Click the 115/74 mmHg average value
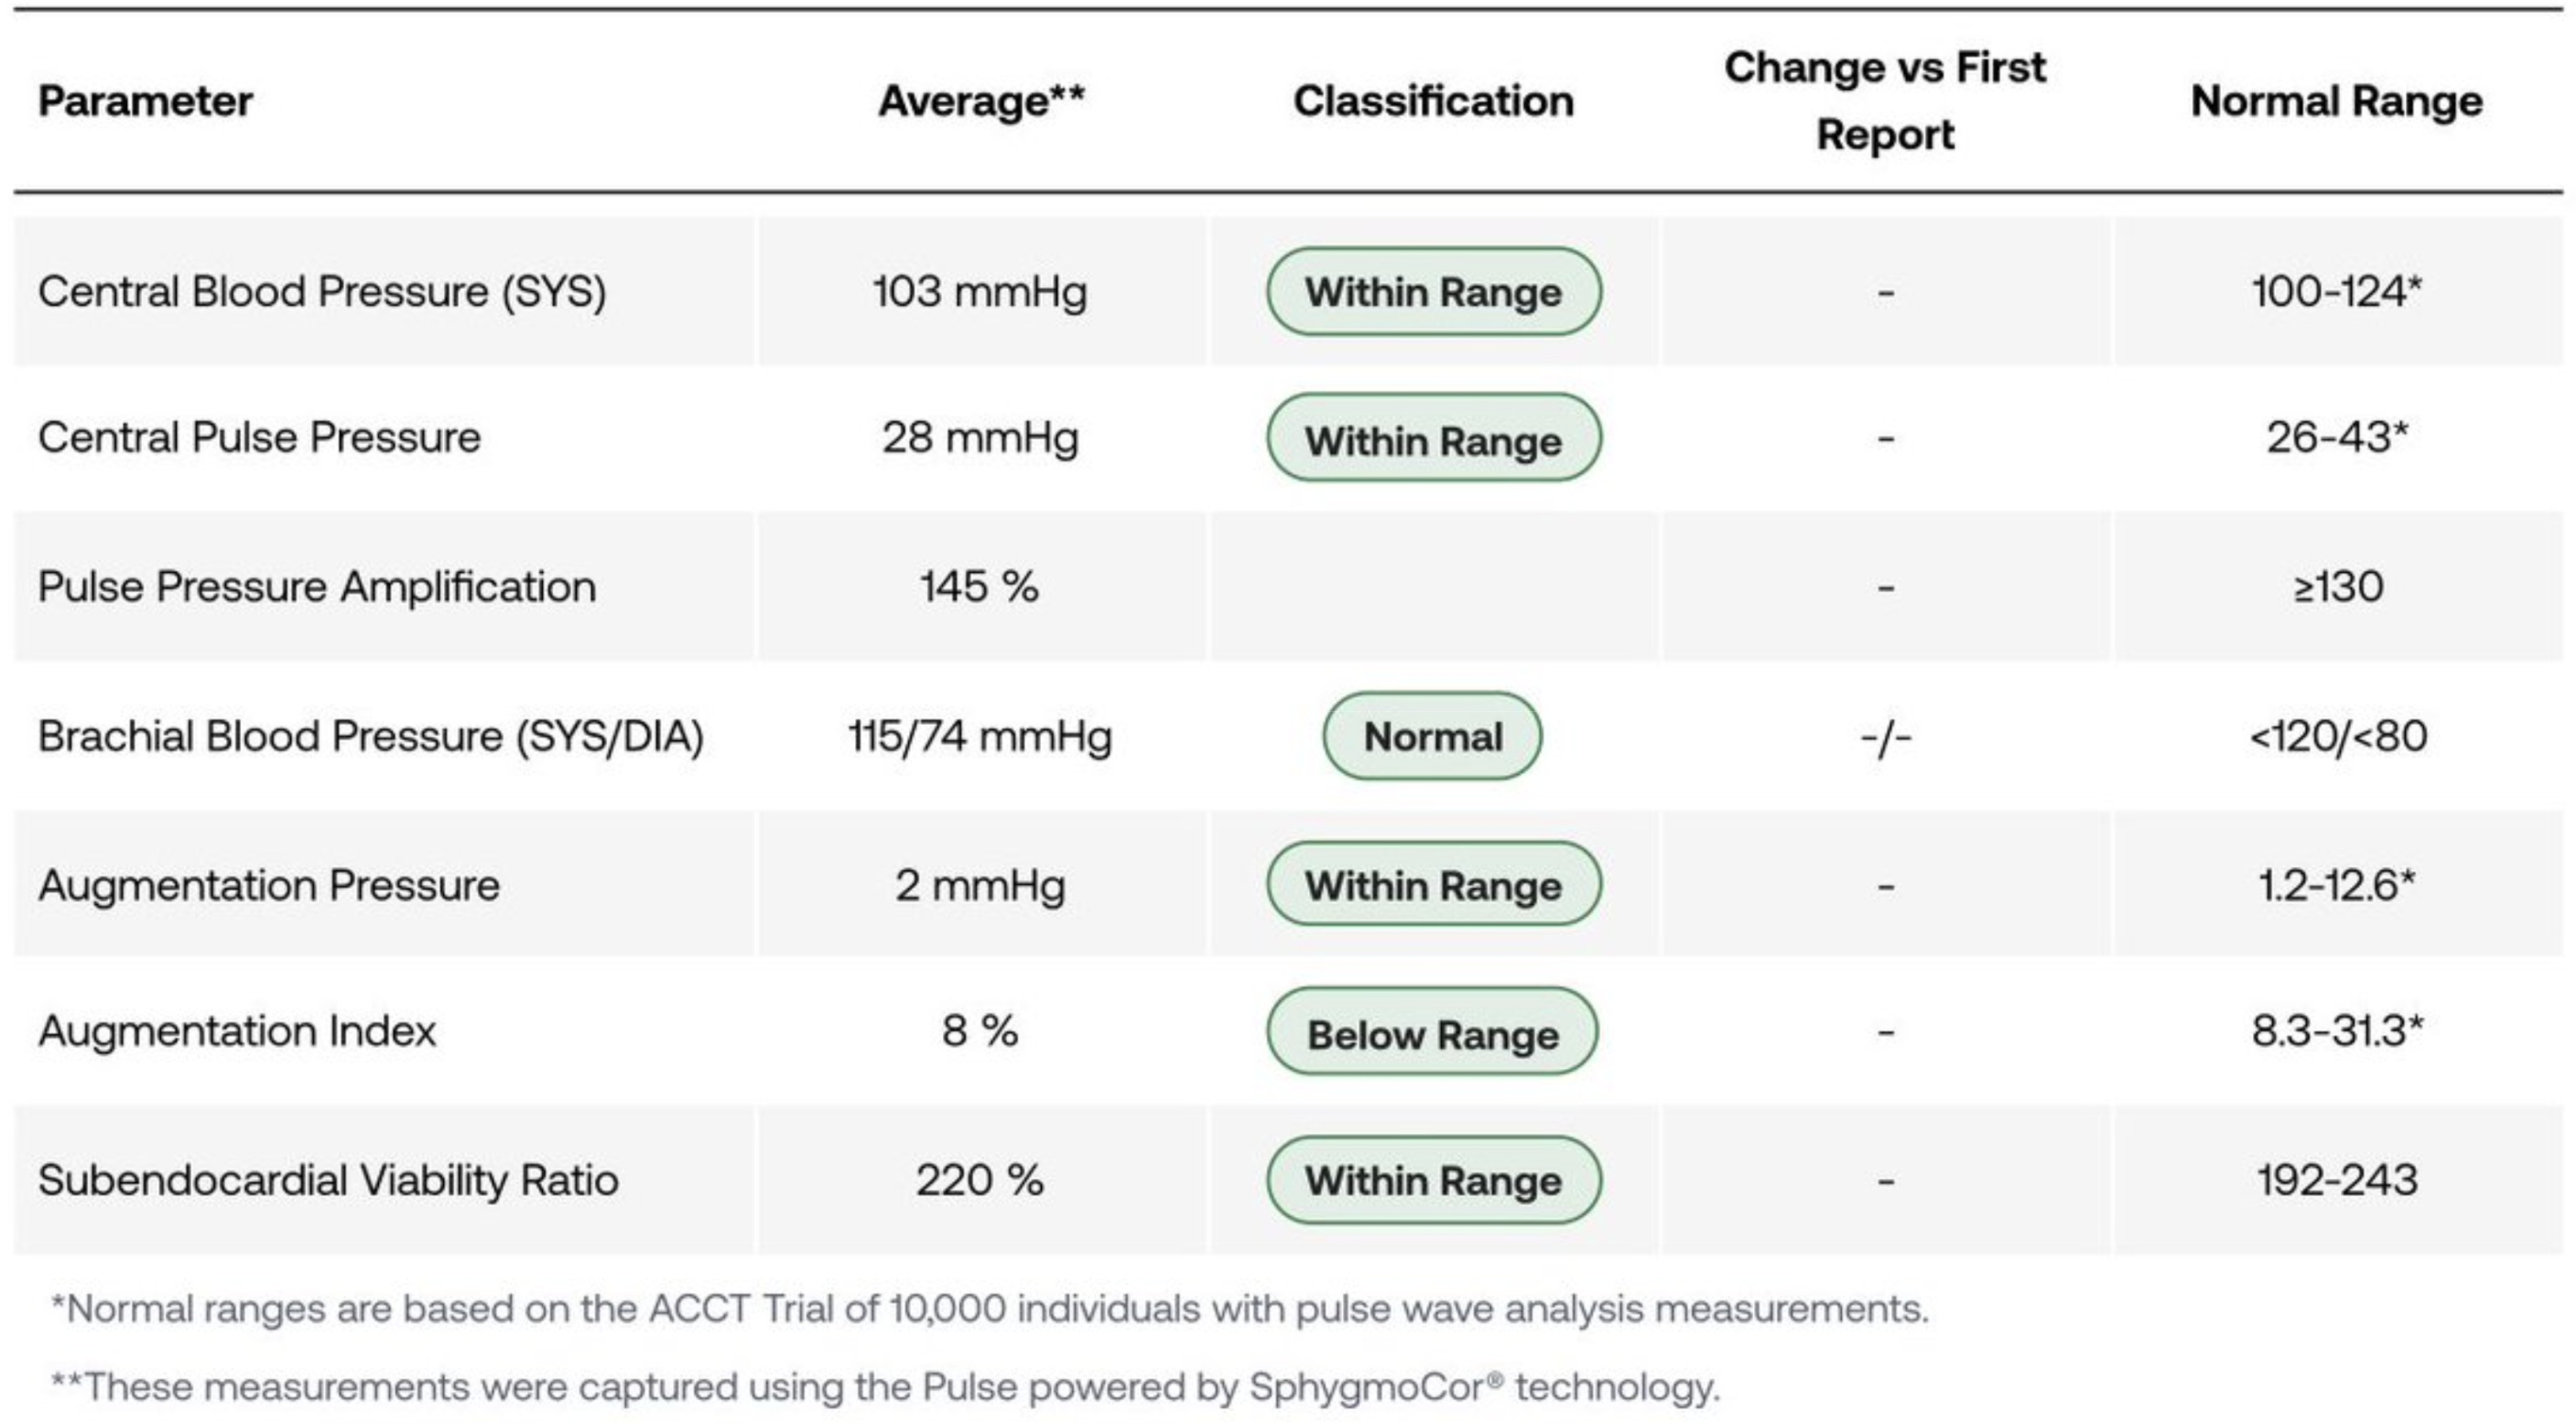The height and width of the screenshot is (1424, 2576). (980, 737)
